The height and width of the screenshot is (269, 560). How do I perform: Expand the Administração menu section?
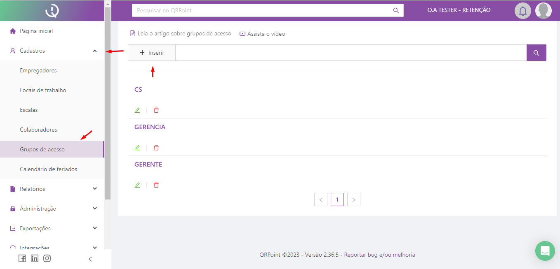click(94, 209)
